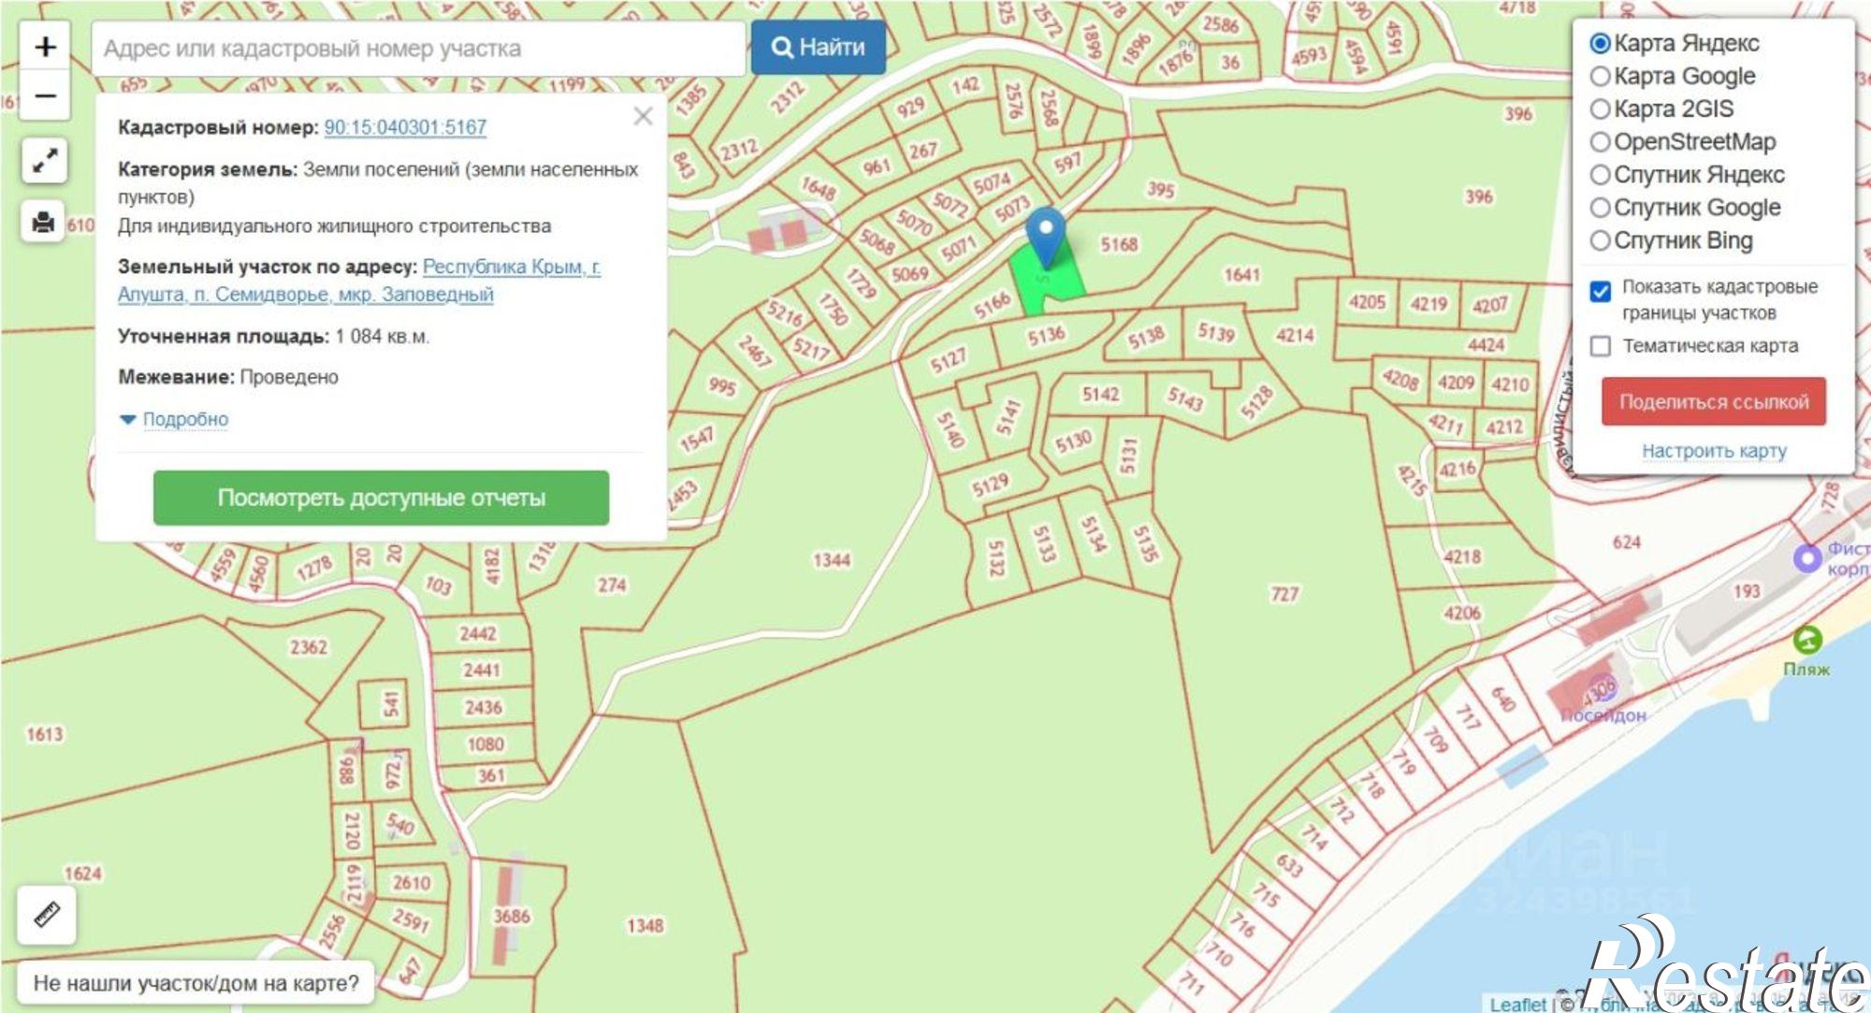Click the print map icon
The image size is (1871, 1013).
[44, 223]
